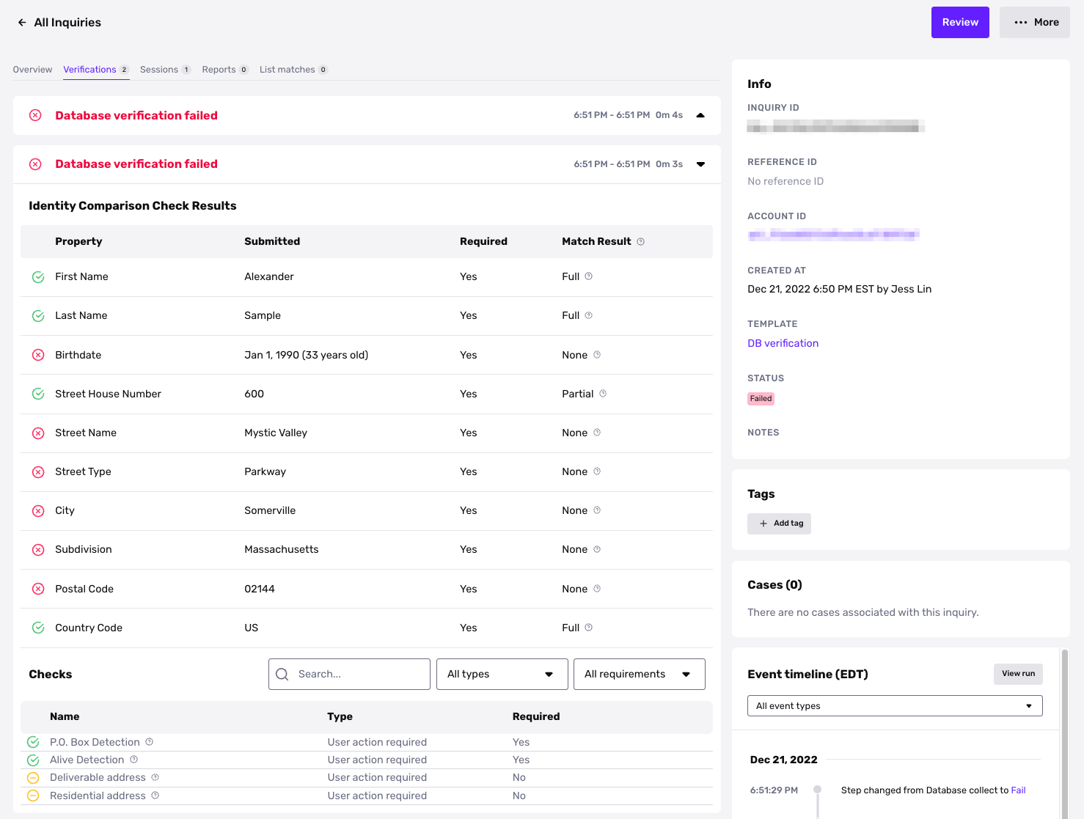1084x819 pixels.
Task: Click the green check for P.O. Box Detection
Action: (33, 742)
